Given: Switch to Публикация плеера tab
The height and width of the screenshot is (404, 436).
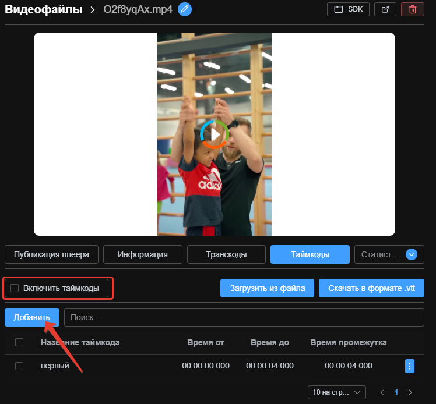Looking at the screenshot, I should tap(51, 254).
